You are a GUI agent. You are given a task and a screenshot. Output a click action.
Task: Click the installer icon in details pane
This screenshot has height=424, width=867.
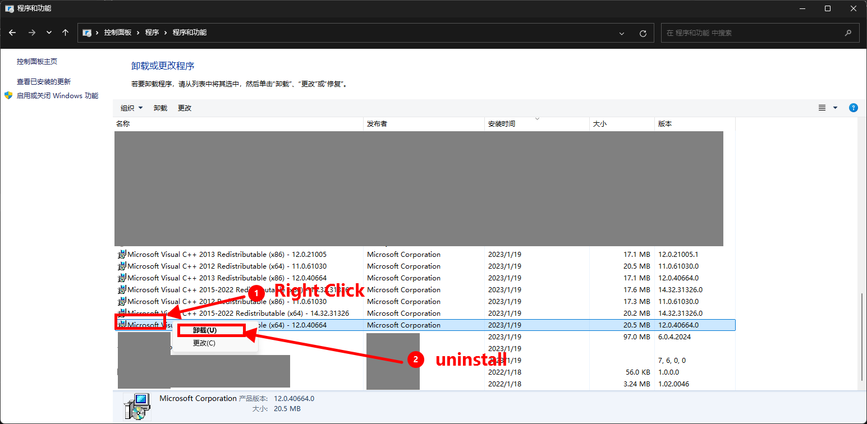[x=136, y=406]
